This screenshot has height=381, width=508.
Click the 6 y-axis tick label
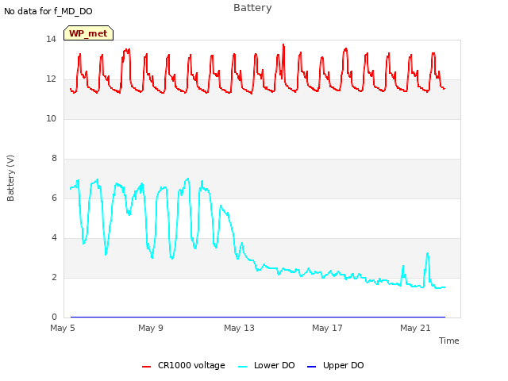point(54,198)
